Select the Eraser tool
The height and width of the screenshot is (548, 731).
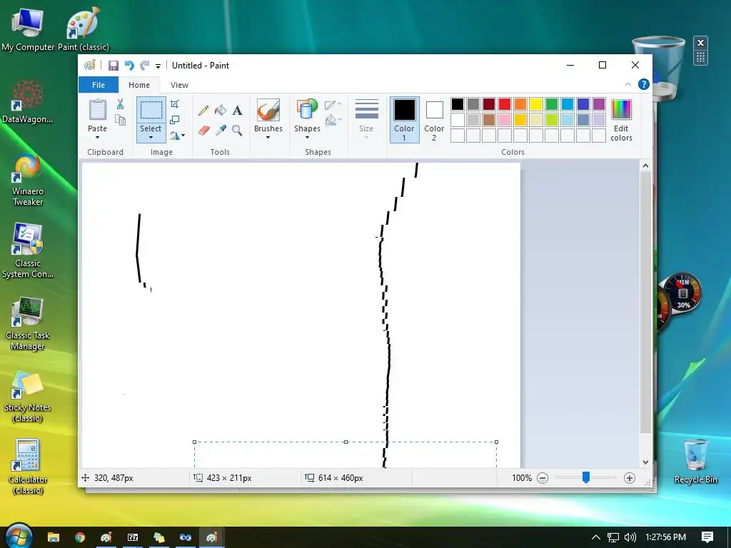(x=203, y=130)
